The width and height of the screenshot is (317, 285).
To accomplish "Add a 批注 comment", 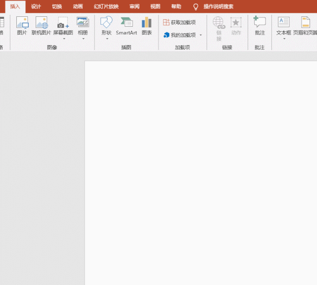I will point(260,25).
